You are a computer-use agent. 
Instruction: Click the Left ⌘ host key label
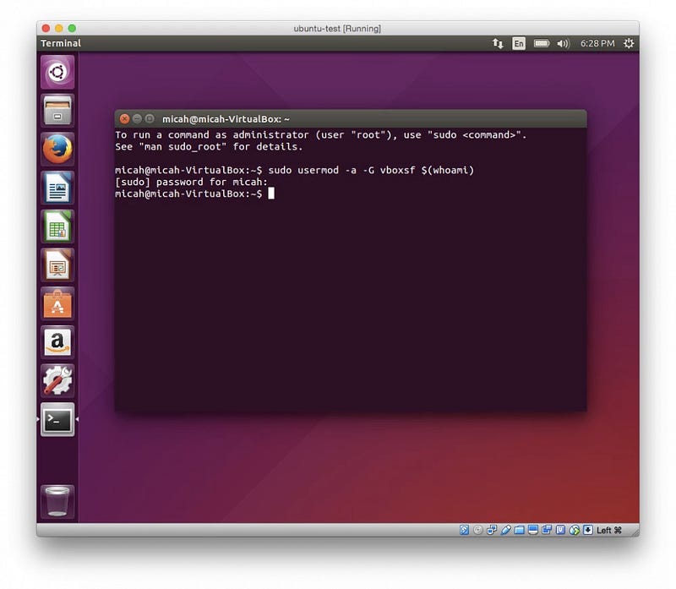tap(609, 530)
